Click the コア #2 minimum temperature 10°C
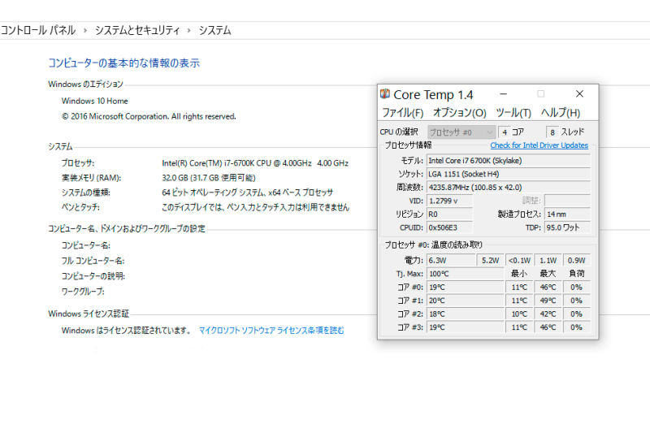This screenshot has height=433, width=650. pyautogui.click(x=519, y=314)
